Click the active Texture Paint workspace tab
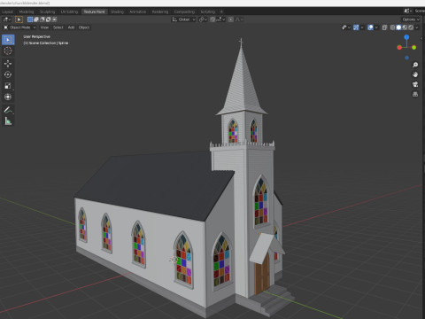Image resolution: width=425 pixels, height=319 pixels. coord(95,12)
